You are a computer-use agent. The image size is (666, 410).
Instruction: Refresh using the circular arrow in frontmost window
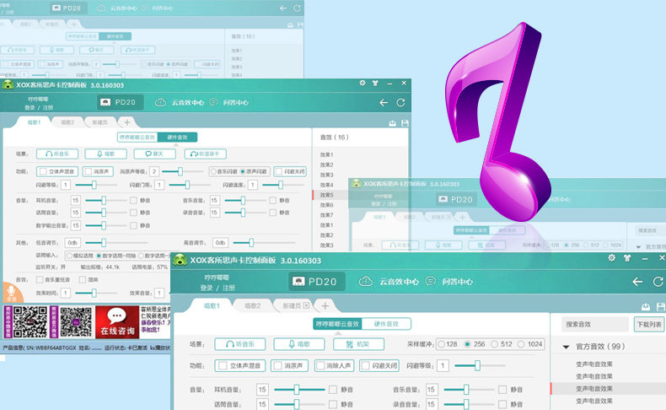pyautogui.click(x=658, y=281)
